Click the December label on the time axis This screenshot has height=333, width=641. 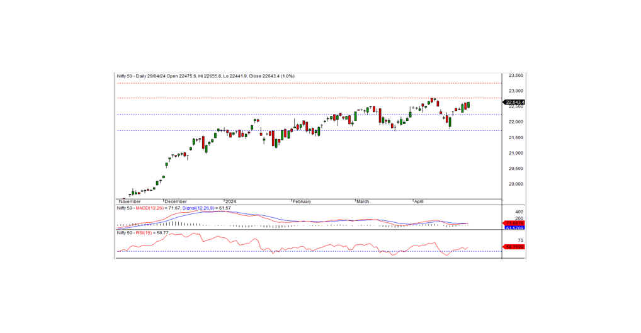point(176,201)
